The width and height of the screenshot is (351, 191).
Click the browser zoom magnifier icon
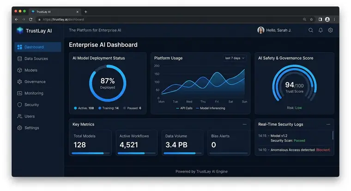pos(304,19)
